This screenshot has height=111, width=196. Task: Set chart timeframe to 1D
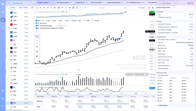59,8
